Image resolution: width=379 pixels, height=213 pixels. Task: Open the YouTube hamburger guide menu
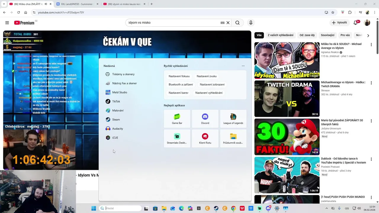7,23
